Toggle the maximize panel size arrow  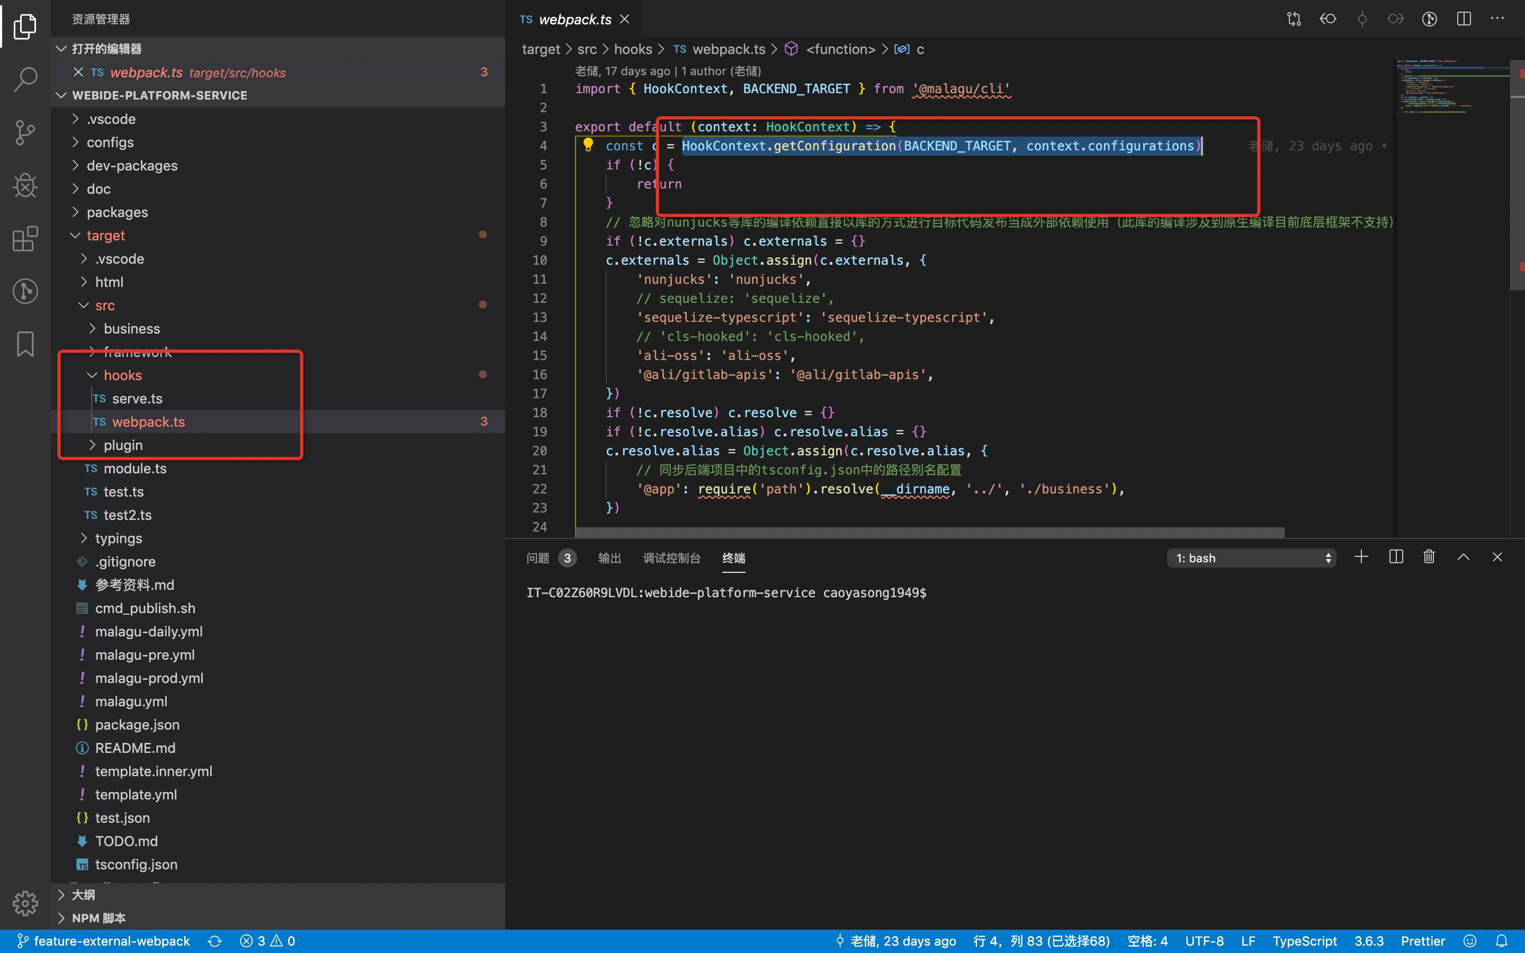(1463, 557)
